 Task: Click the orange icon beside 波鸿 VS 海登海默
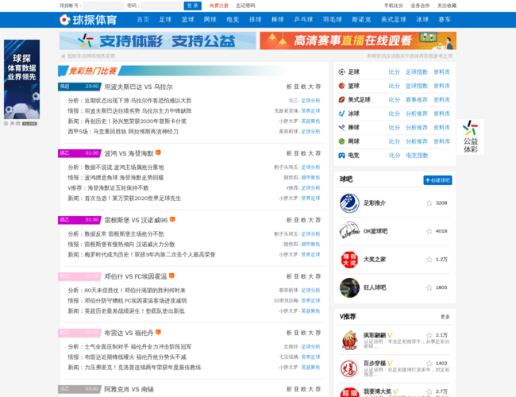[x=158, y=152]
